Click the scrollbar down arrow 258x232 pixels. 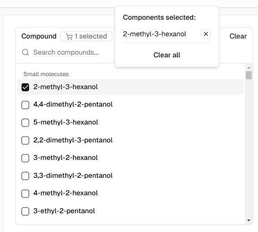[x=249, y=220]
